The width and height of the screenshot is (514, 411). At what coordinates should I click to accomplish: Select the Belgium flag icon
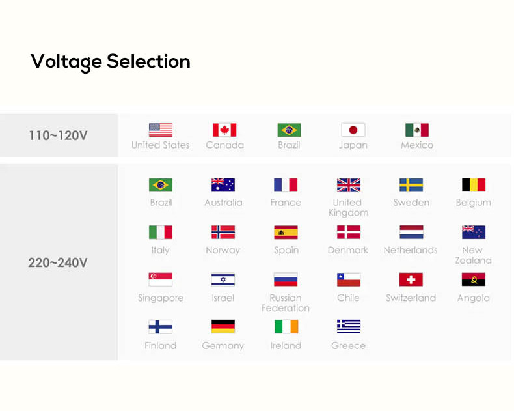474,185
